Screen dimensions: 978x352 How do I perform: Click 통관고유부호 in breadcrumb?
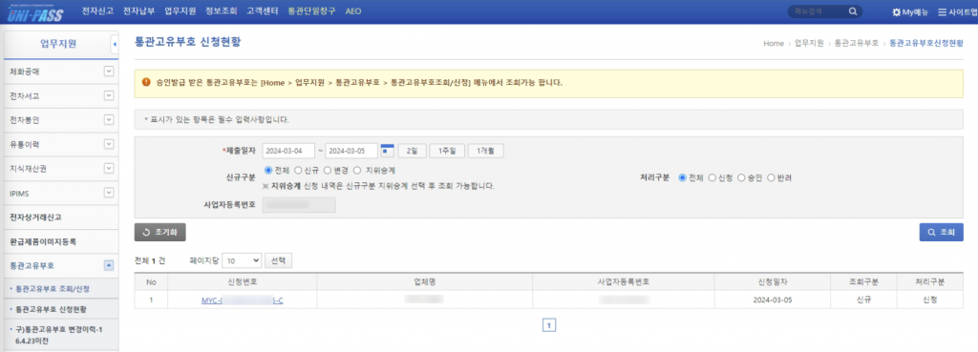857,44
